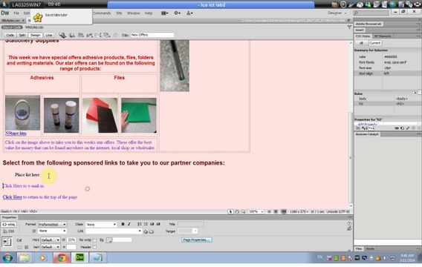This screenshot has width=422, height=267.
Task: Select the Source Code related file button
Action: tap(12, 27)
